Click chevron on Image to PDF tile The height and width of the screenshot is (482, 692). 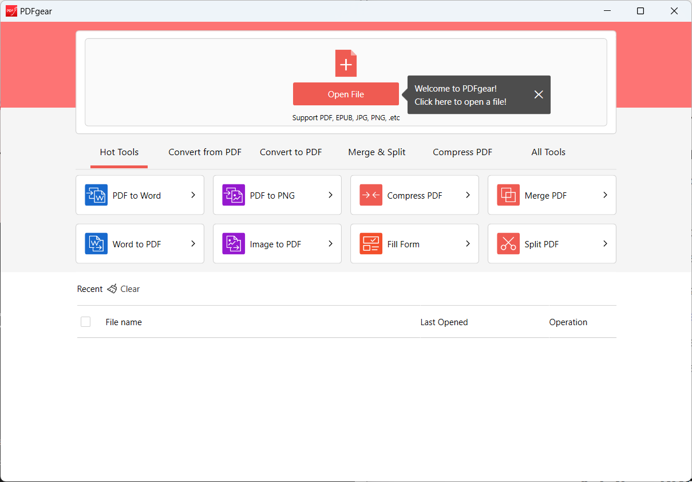click(330, 244)
